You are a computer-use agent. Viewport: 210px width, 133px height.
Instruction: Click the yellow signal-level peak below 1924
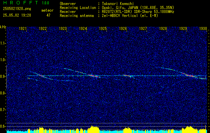(94, 129)
